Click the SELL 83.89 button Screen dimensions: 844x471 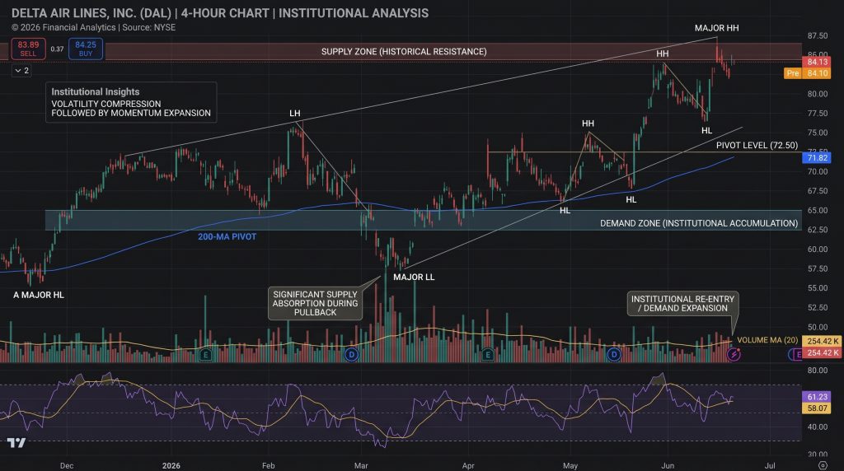(x=29, y=49)
